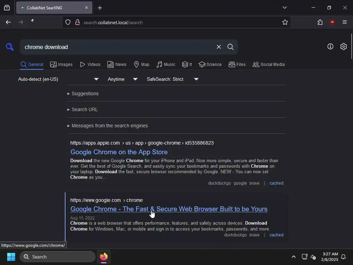Open Firefox extensions puzzle icon
Screen dimensions: 353x265
coord(320,22)
